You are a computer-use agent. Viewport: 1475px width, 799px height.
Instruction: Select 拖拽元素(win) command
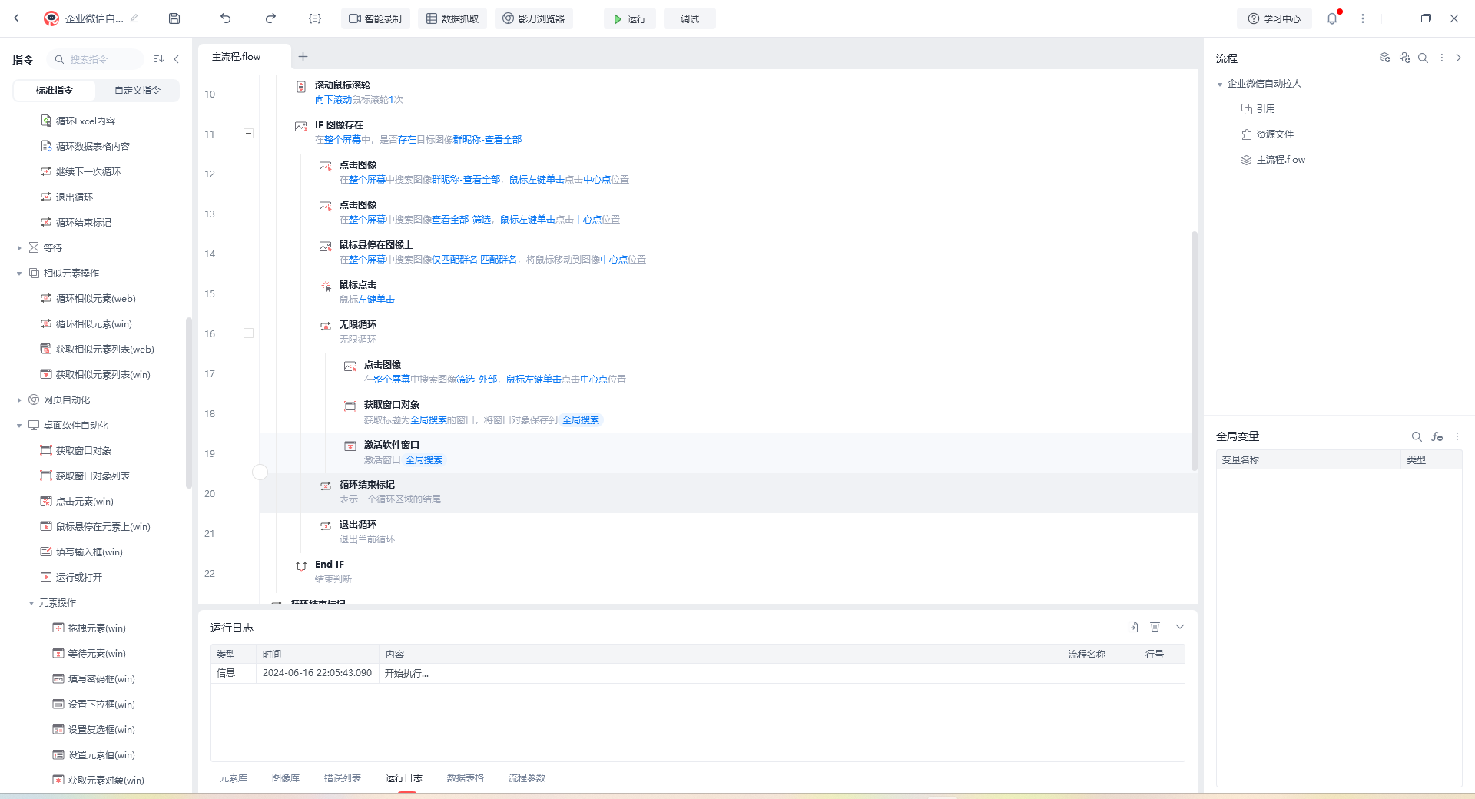(89, 628)
